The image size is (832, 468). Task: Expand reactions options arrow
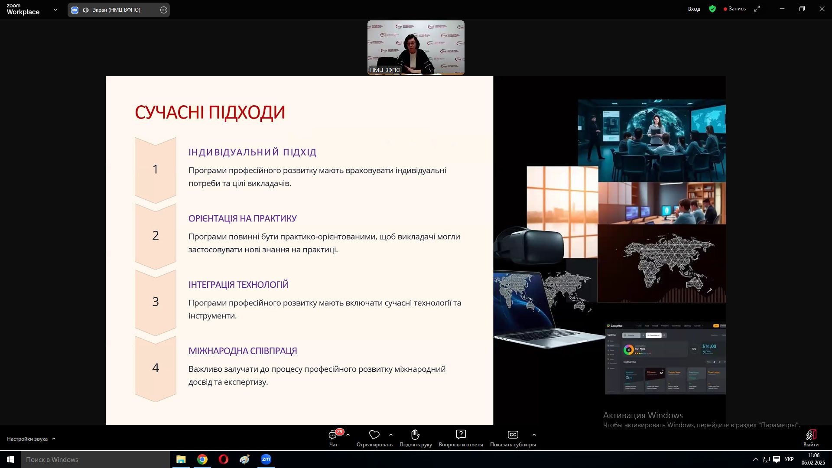tap(391, 435)
